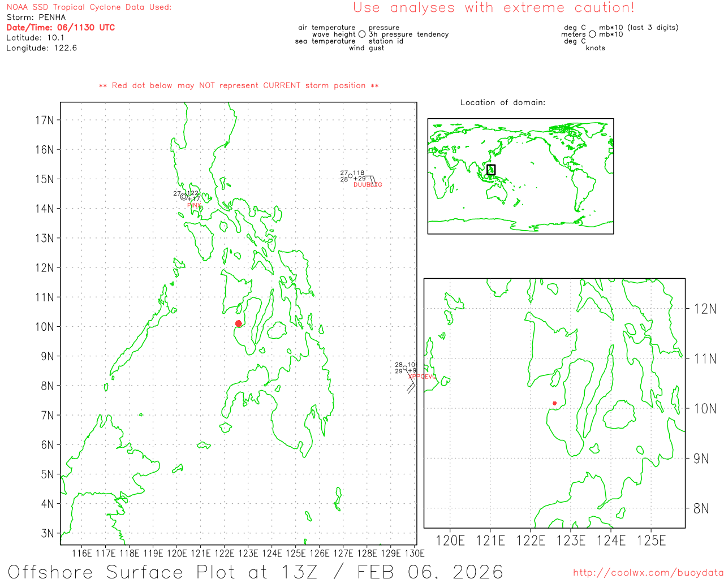Click 'station id' legend label
This screenshot has height=579, width=724.
[386, 41]
